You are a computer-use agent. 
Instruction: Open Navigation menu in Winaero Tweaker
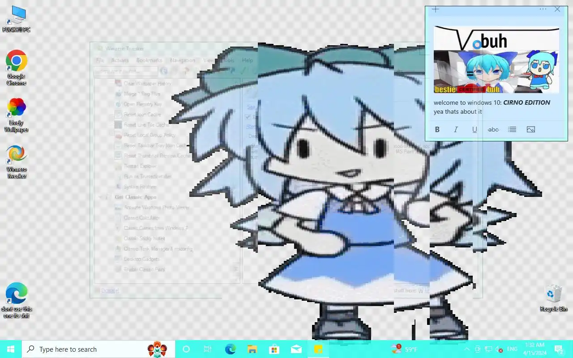tap(182, 60)
